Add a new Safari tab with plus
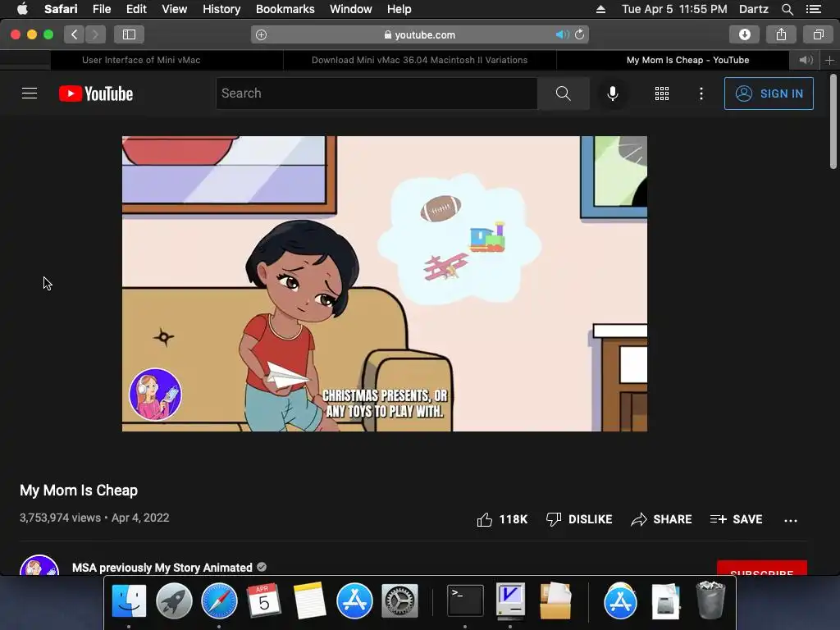This screenshot has height=630, width=840. (x=830, y=60)
